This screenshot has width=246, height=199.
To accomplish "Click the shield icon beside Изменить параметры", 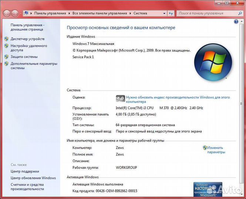I will [x=205, y=148].
